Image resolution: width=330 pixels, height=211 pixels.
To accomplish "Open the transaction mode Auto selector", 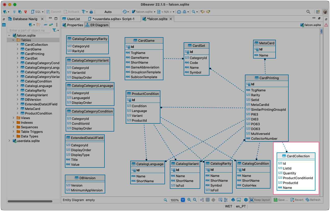I will (x=108, y=12).
